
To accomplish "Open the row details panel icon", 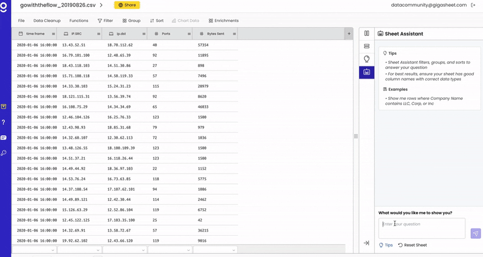I will point(366,46).
